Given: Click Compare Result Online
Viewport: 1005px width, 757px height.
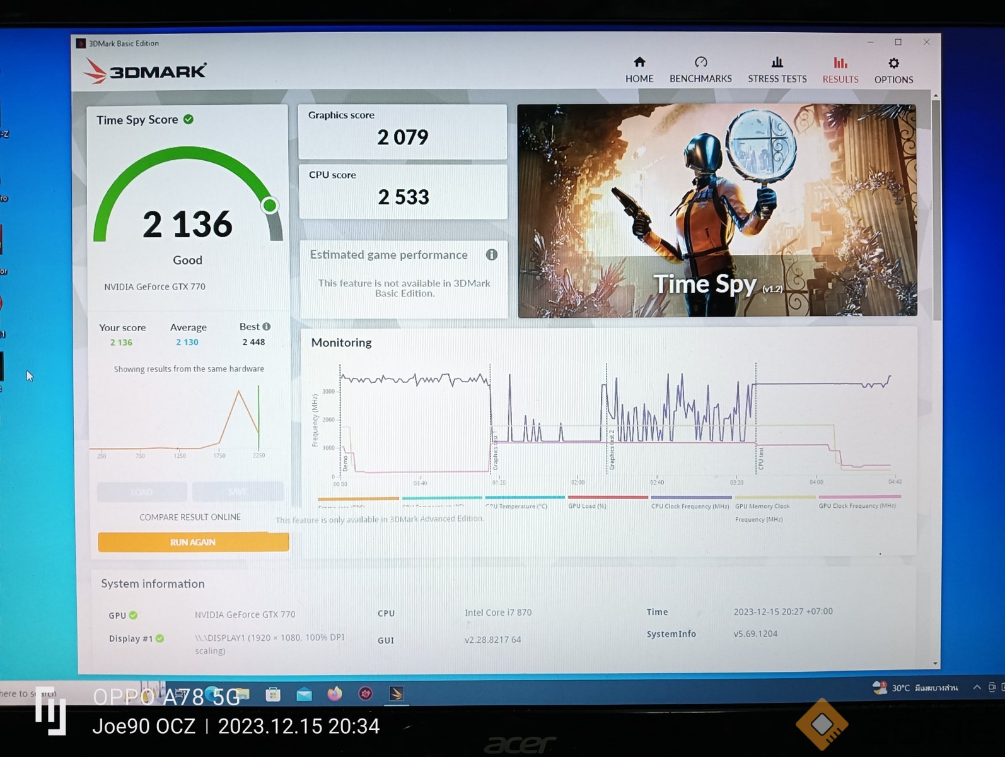Looking at the screenshot, I should click(x=190, y=517).
